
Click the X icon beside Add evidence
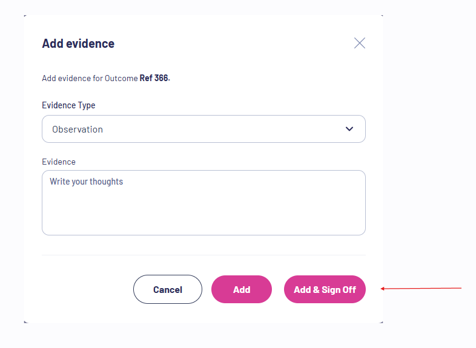pos(360,43)
